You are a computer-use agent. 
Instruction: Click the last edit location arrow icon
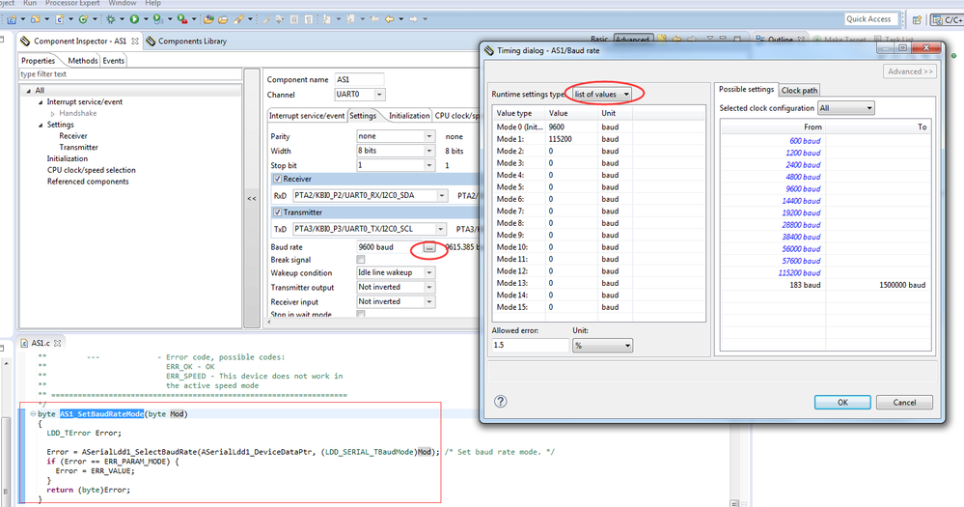tap(374, 19)
